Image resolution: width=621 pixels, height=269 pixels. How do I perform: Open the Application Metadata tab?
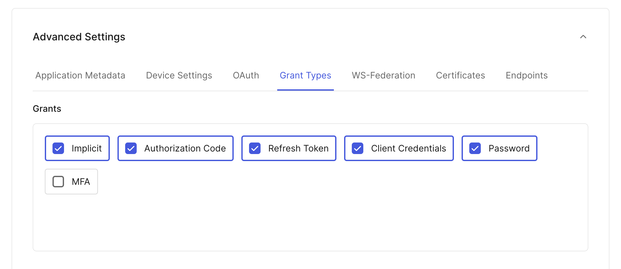tap(80, 75)
